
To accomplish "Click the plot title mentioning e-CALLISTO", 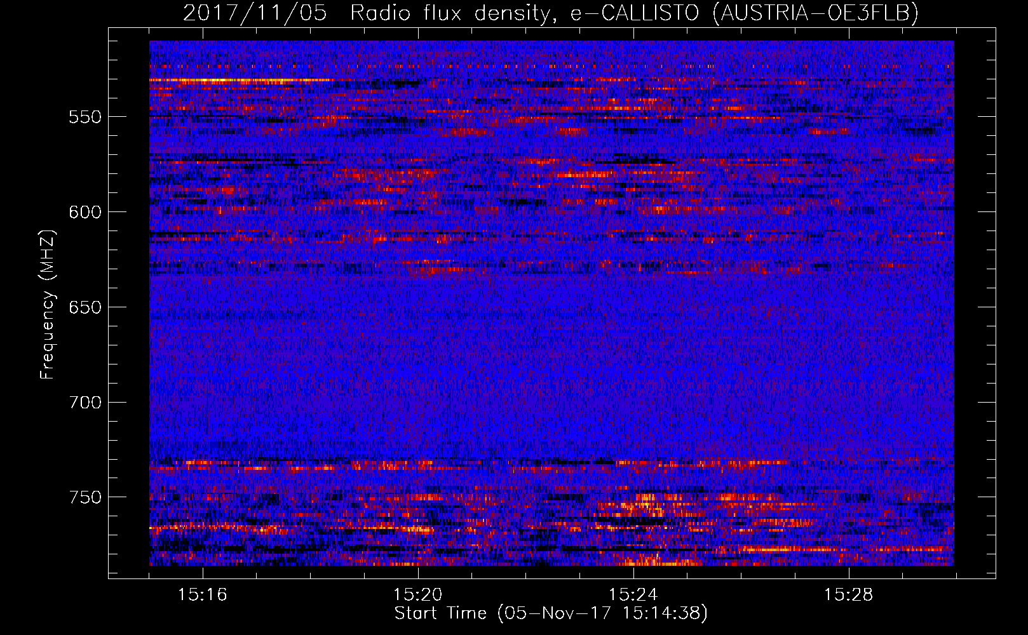I will [551, 13].
